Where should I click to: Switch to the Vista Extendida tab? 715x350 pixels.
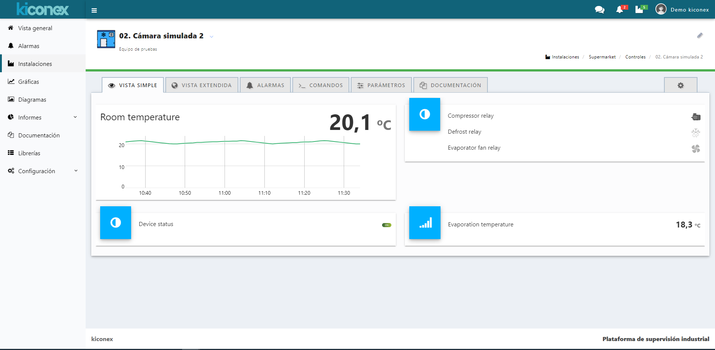pyautogui.click(x=202, y=85)
